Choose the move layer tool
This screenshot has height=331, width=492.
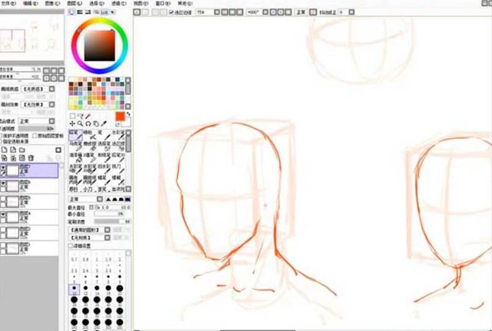click(72, 124)
